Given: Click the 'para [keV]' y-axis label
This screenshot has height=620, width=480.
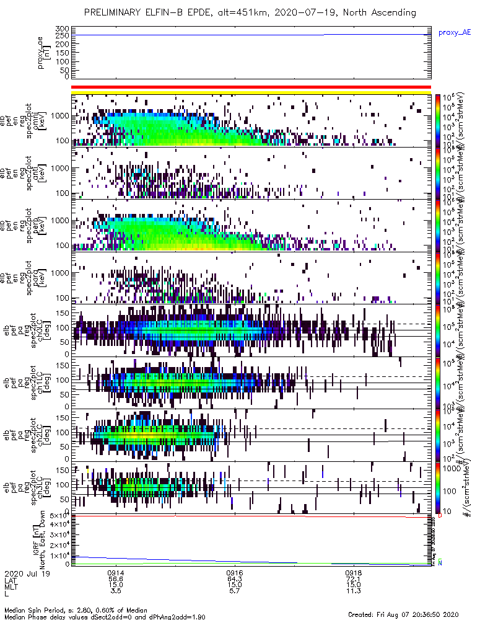Looking at the screenshot, I should tap(41, 278).
